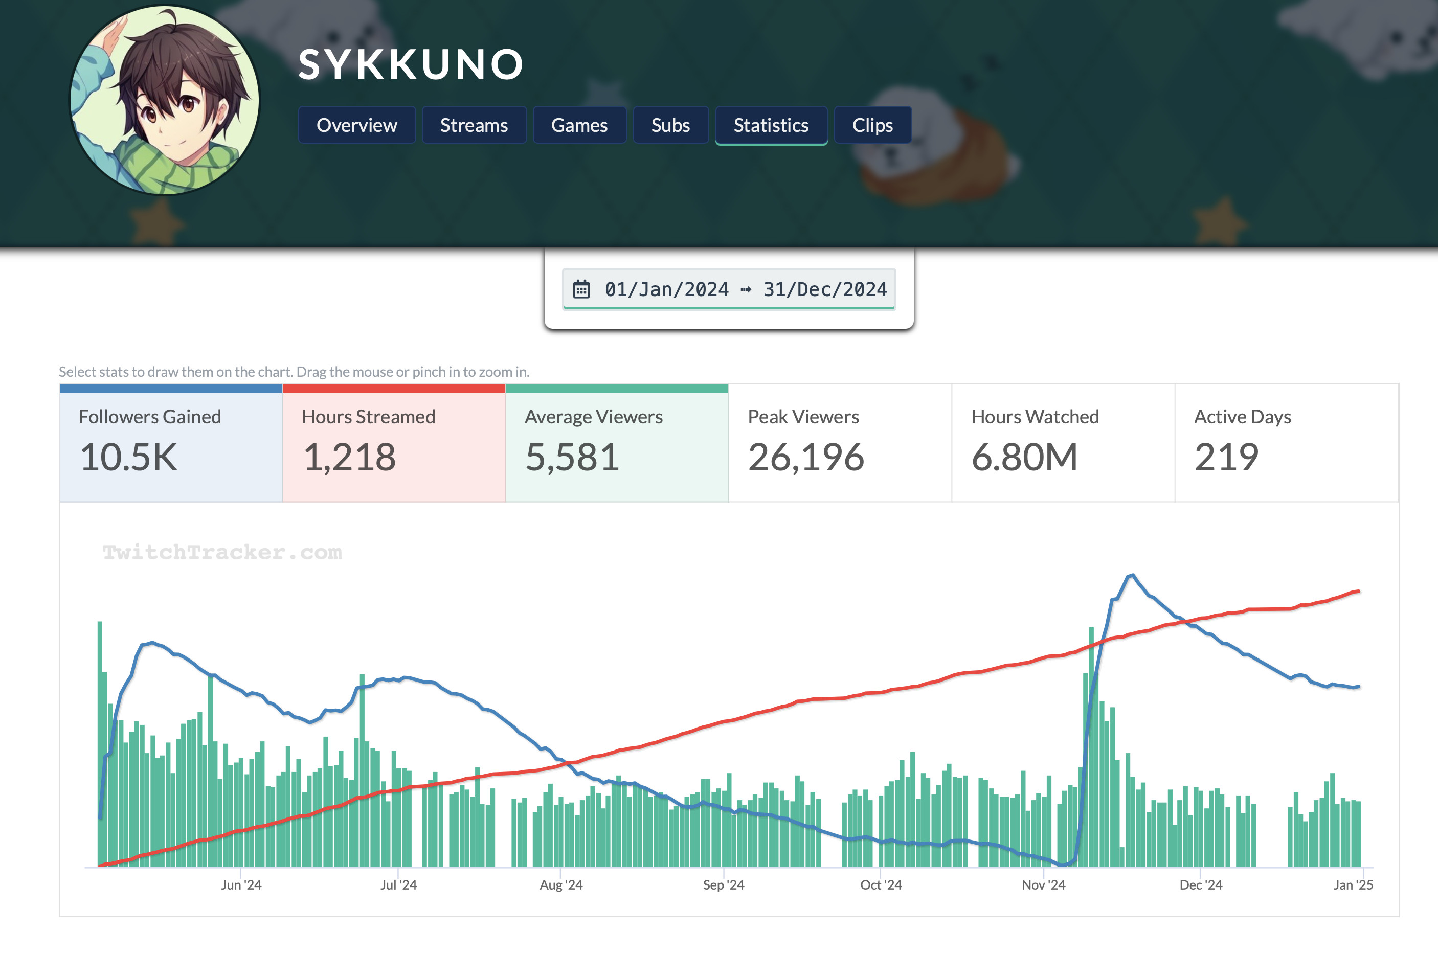Go to the Subs tab
The width and height of the screenshot is (1438, 954).
tap(670, 125)
